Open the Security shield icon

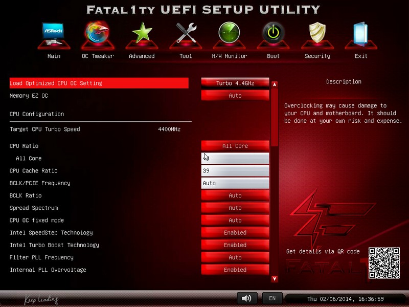coord(317,35)
